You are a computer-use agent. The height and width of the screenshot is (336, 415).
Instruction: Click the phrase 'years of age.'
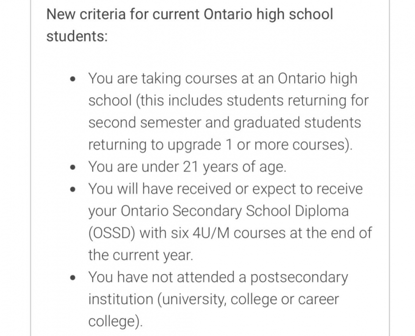coord(245,168)
